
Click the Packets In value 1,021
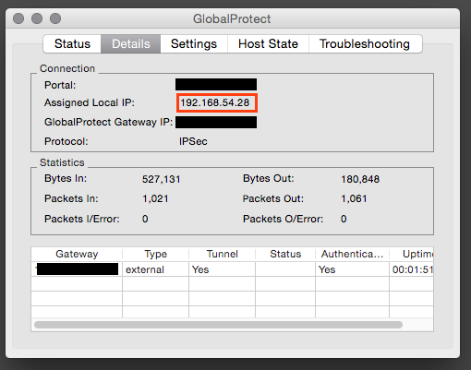[155, 198]
